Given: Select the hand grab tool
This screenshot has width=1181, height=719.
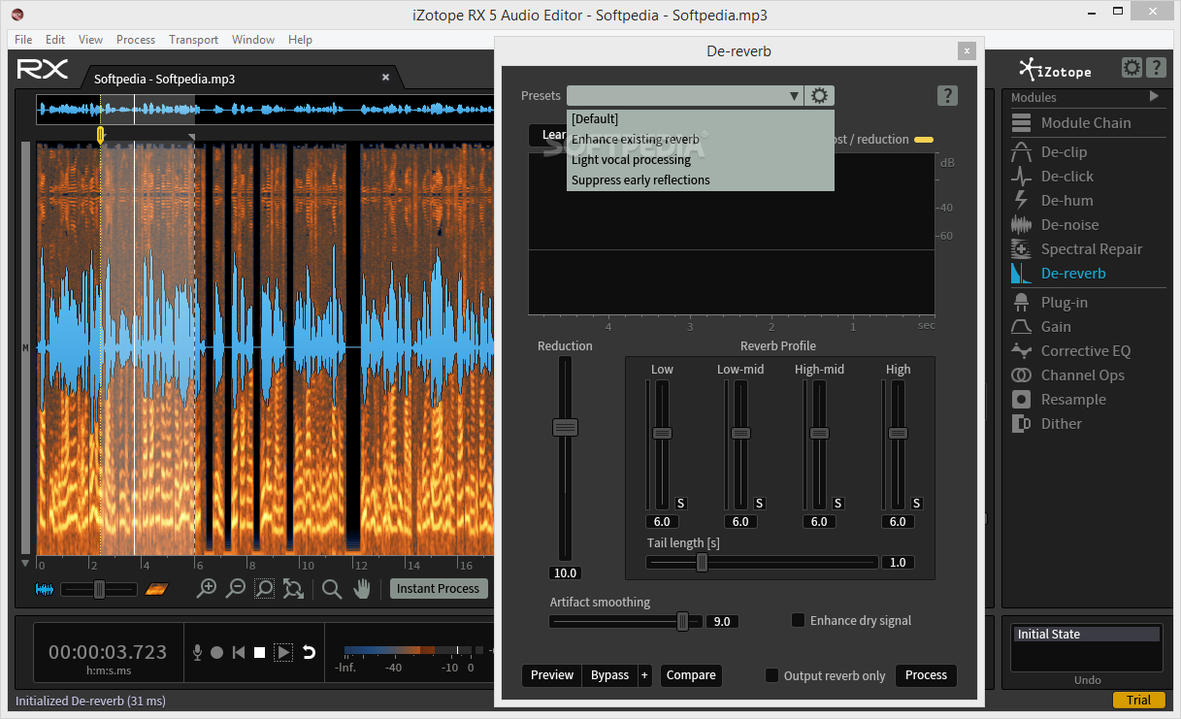Looking at the screenshot, I should tap(362, 588).
